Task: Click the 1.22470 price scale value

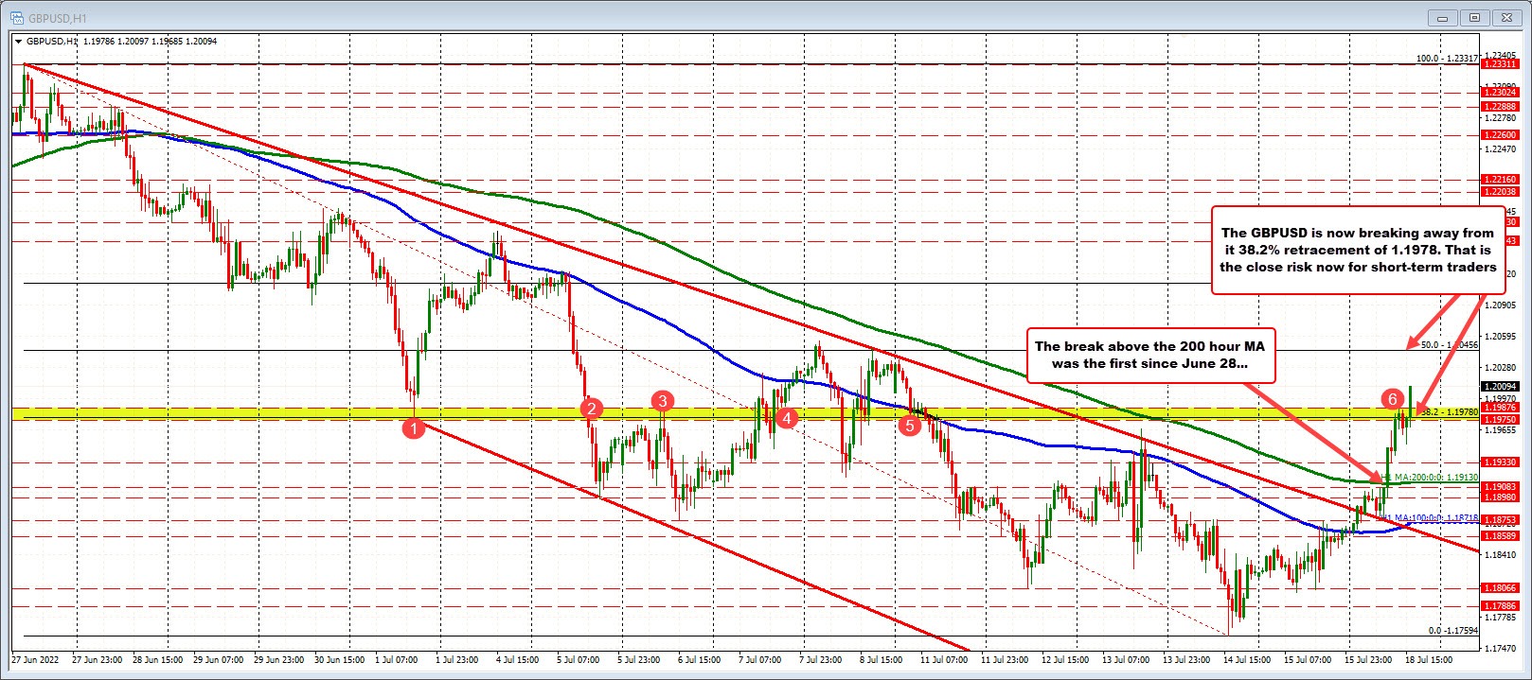Action: click(x=1503, y=149)
